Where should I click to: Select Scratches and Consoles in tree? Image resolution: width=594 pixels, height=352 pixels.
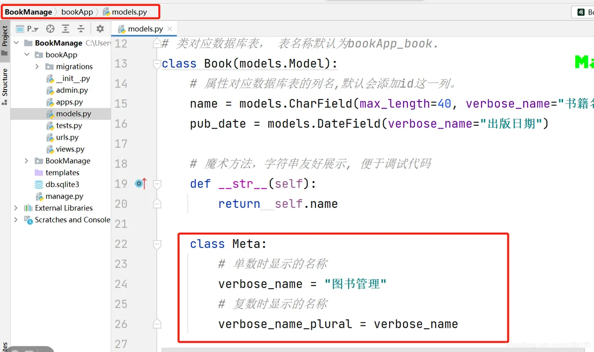click(61, 220)
